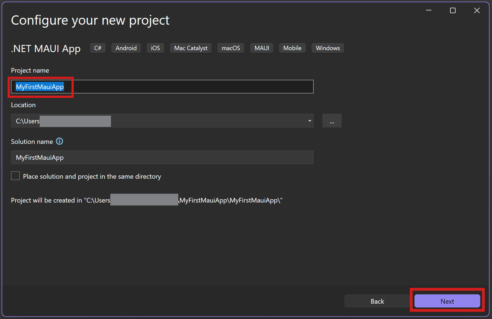This screenshot has height=319, width=492.
Task: Click the iOS platform tag
Action: click(155, 48)
